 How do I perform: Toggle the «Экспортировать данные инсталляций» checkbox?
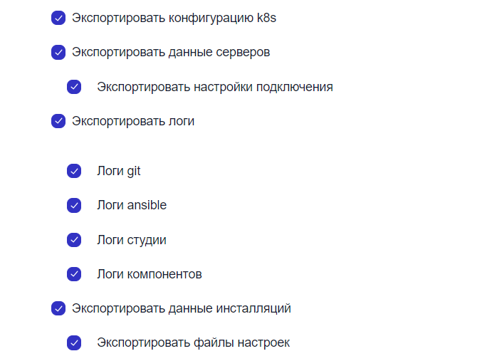[58, 308]
